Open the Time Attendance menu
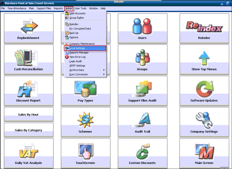This screenshot has height=169, width=232. (17, 8)
